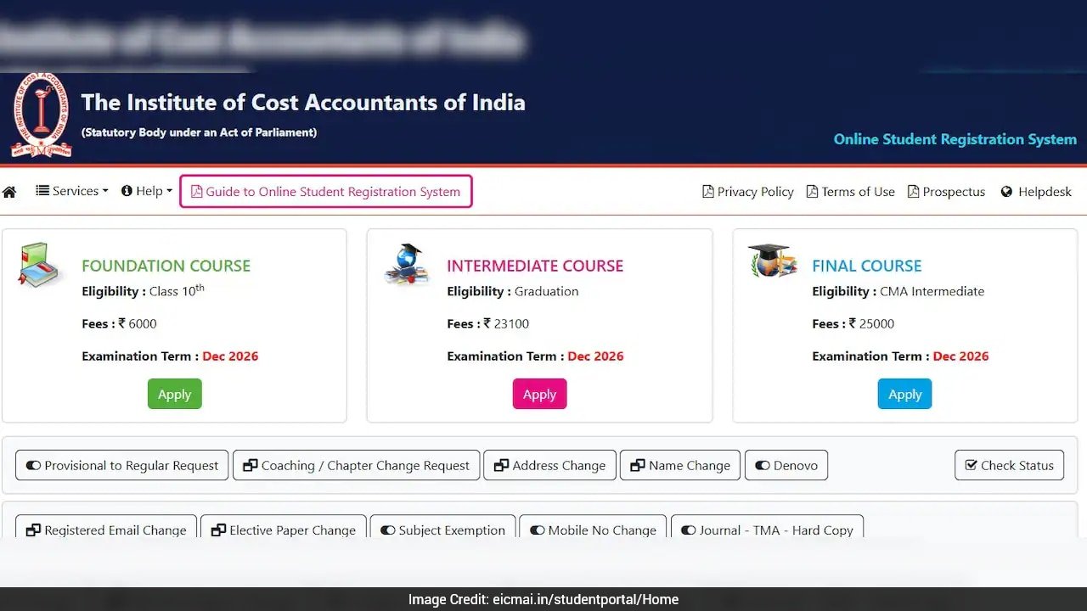Click the Intermediate fee amount 23100

coord(511,323)
